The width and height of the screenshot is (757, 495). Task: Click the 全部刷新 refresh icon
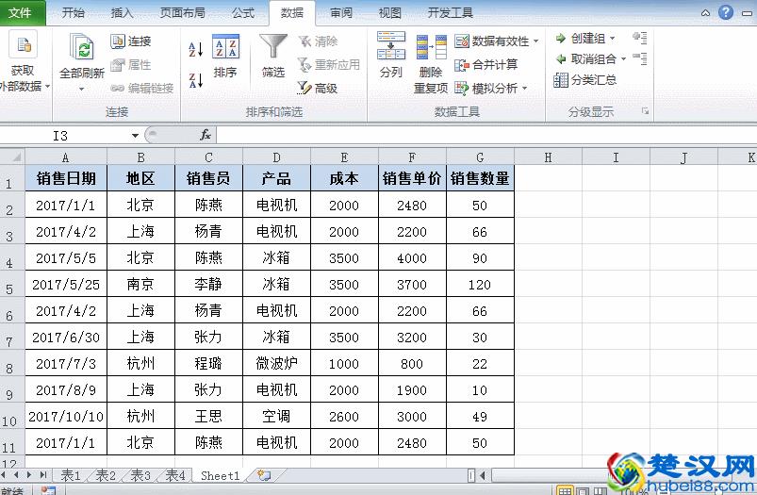82,47
